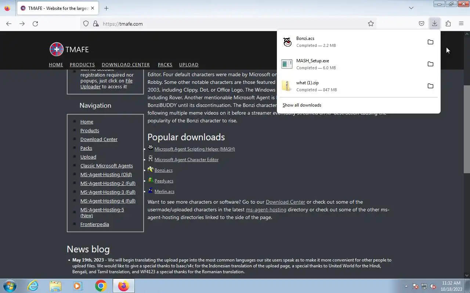Open MS-Agent-Hosting (Old) link
The width and height of the screenshot is (470, 293).
point(106,174)
